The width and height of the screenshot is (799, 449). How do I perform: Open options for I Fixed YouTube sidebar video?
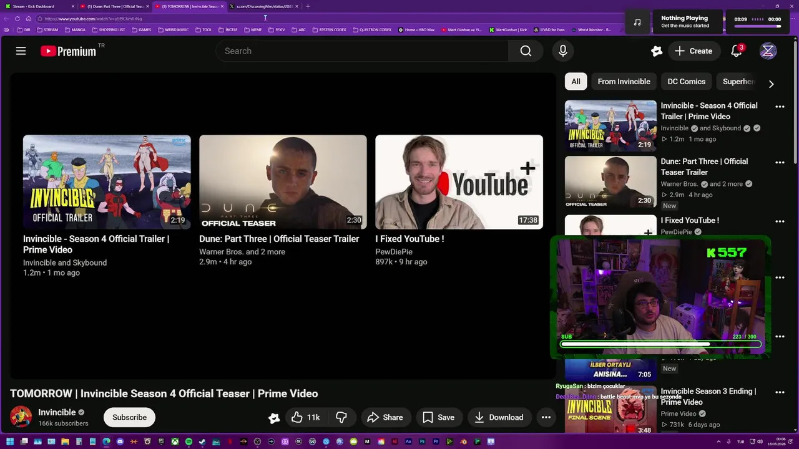coord(780,221)
